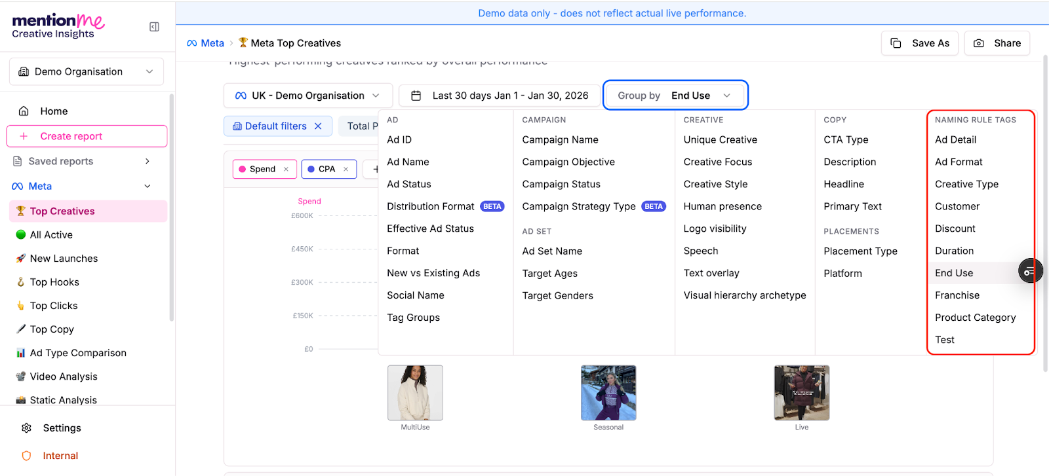Click the plus icon in Create report
This screenshot has height=476, width=1049.
[x=24, y=136]
